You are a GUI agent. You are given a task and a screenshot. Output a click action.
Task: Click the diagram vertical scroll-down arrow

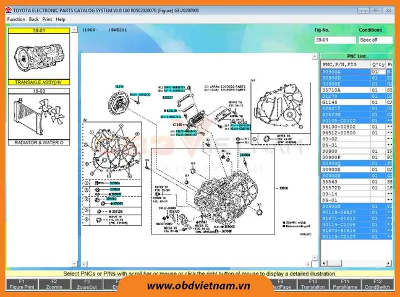click(x=315, y=257)
